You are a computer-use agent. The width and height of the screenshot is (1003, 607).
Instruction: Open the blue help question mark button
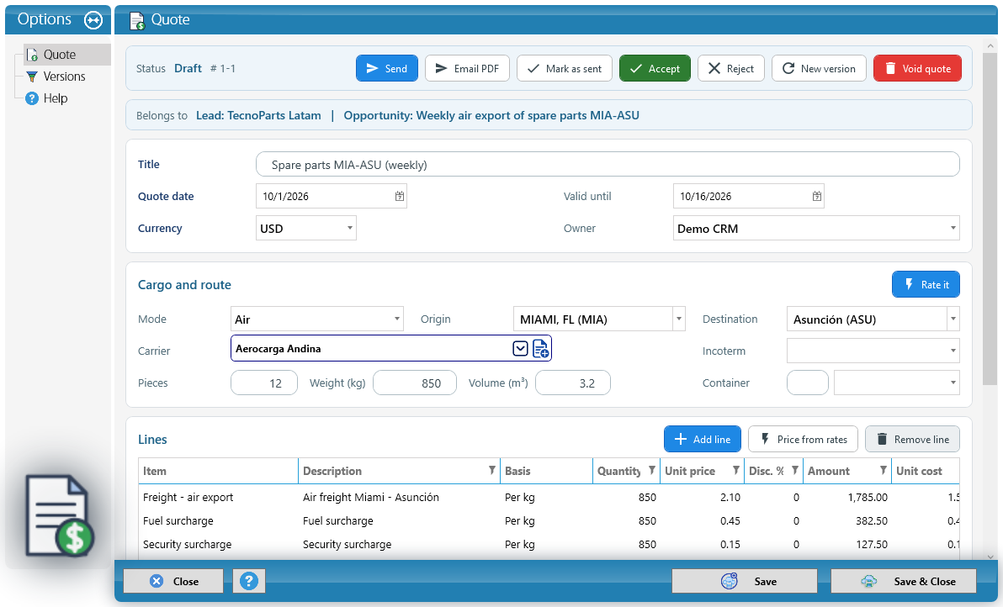(249, 581)
